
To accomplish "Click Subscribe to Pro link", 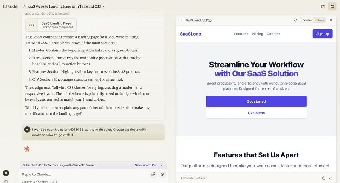I will point(146,165).
